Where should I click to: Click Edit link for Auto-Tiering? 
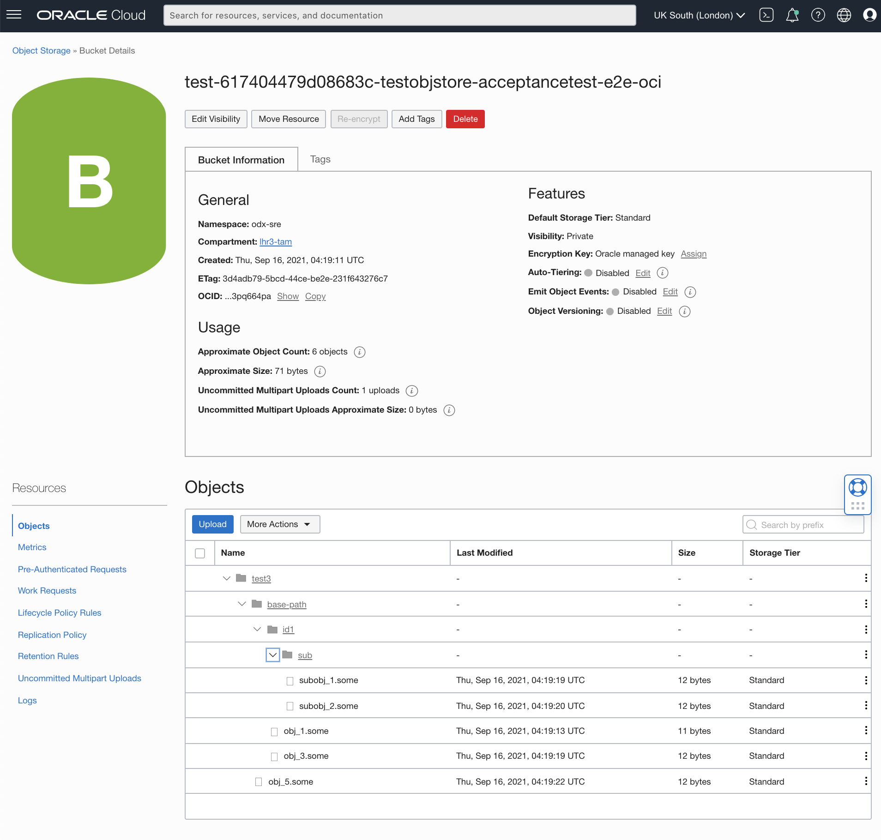[x=643, y=273]
